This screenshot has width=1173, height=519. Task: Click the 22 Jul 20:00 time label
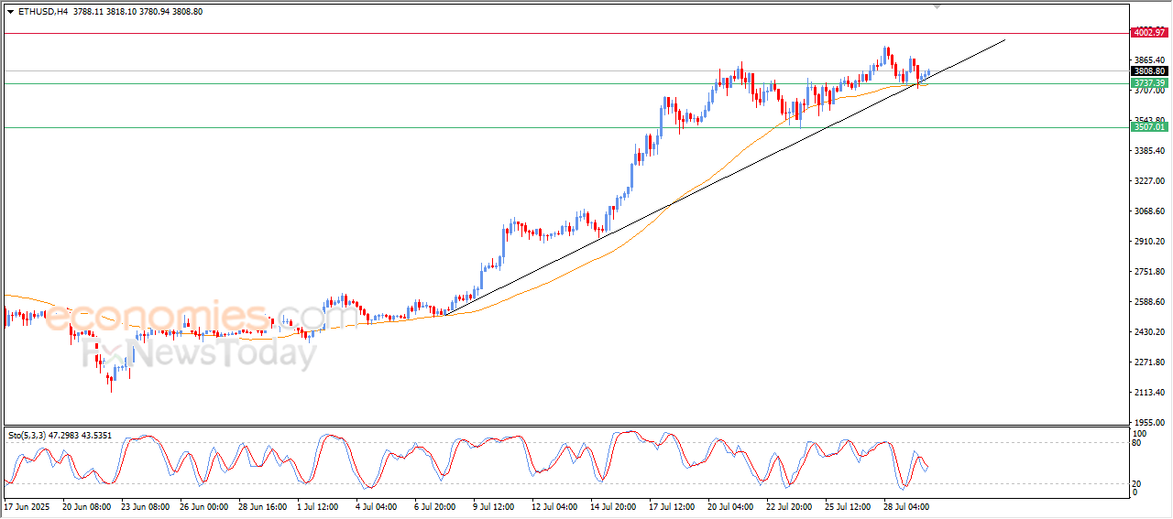[791, 505]
